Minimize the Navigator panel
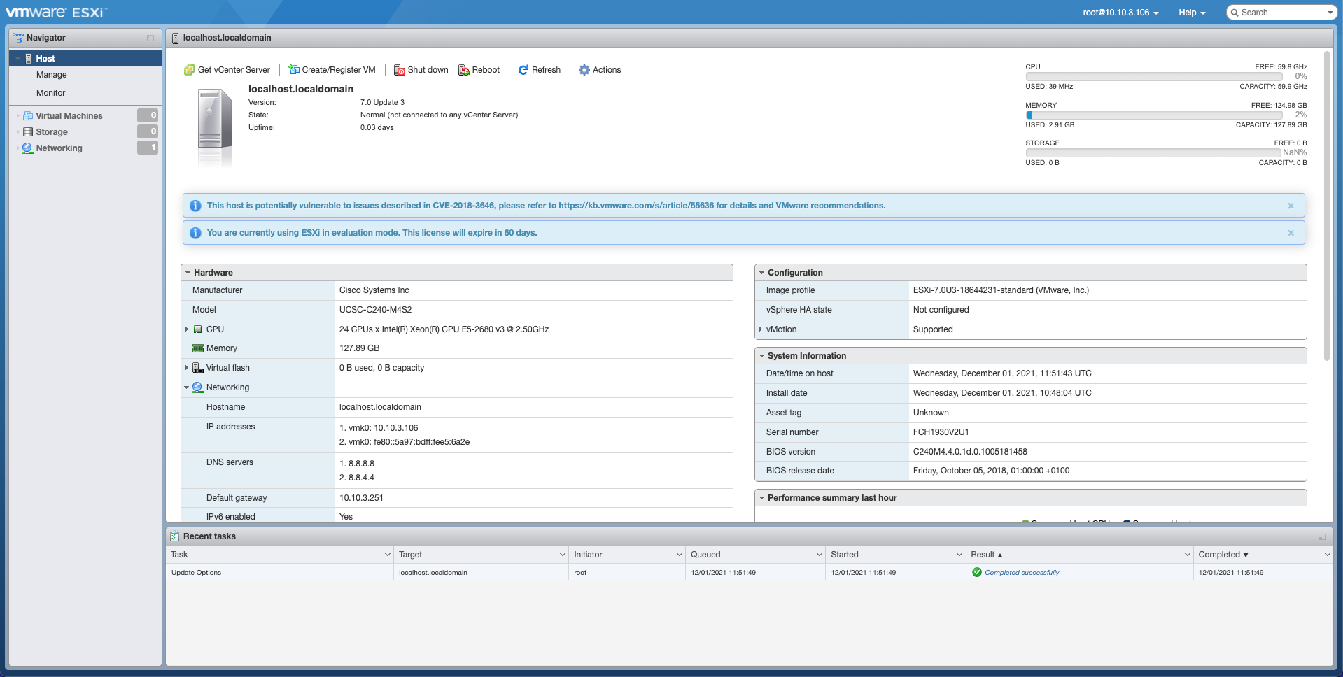 pos(150,38)
